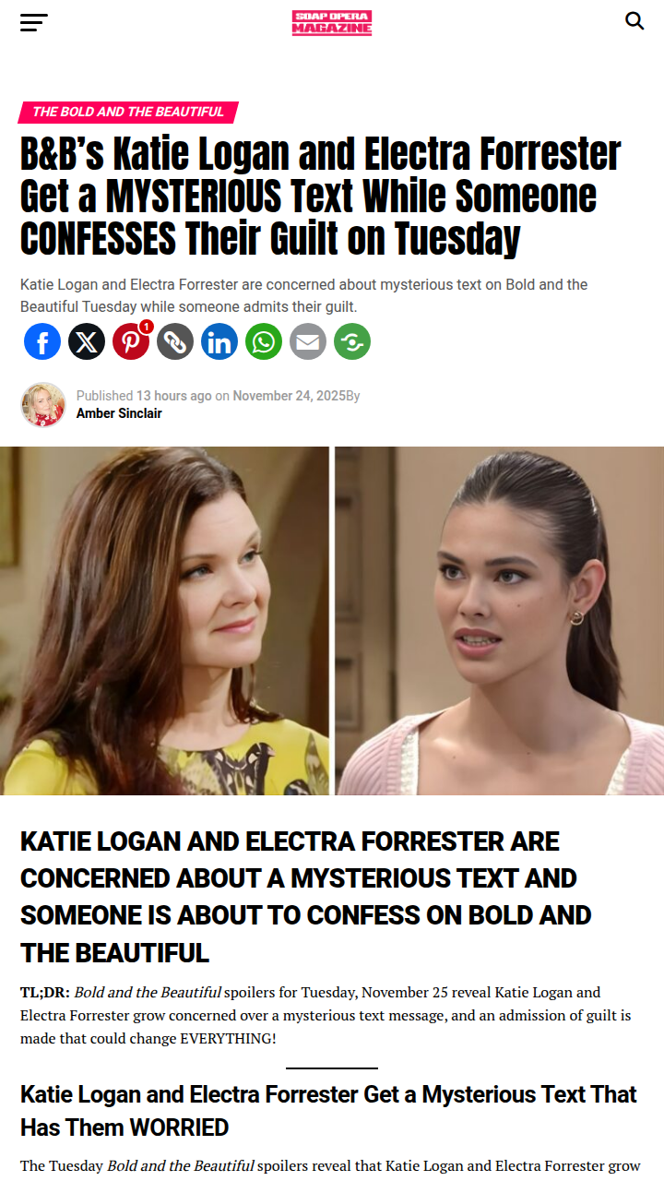Share article via WhatsApp
The width and height of the screenshot is (664, 1181).
click(264, 341)
